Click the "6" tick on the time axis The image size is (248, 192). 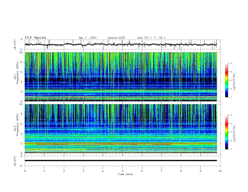(142, 171)
